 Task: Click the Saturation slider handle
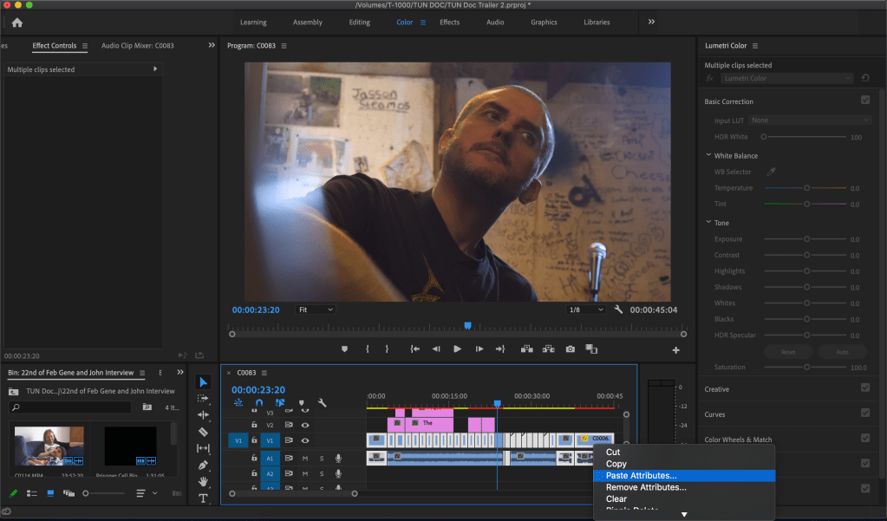[806, 368]
